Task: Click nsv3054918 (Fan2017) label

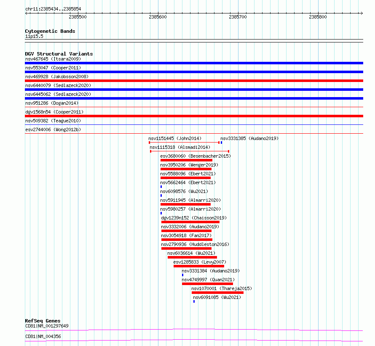Action: tap(186, 235)
